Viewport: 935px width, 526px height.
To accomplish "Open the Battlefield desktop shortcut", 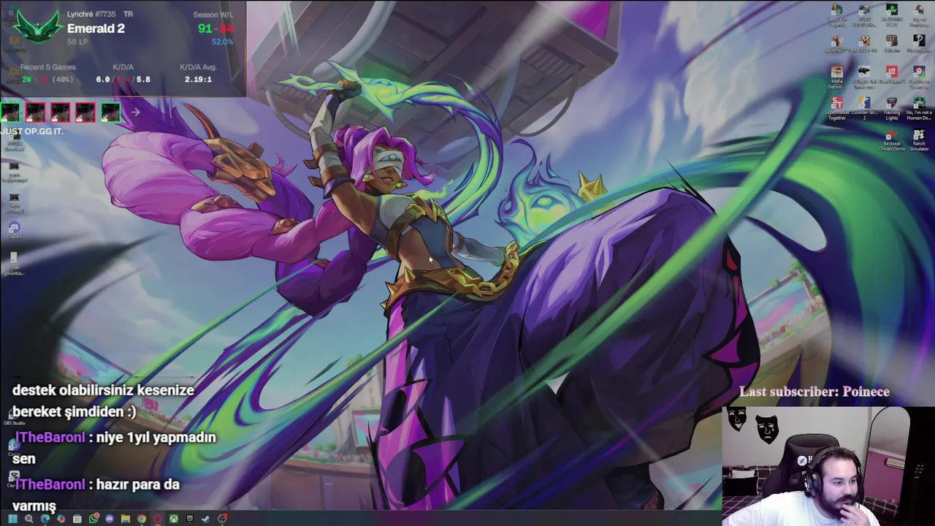I will (x=837, y=44).
